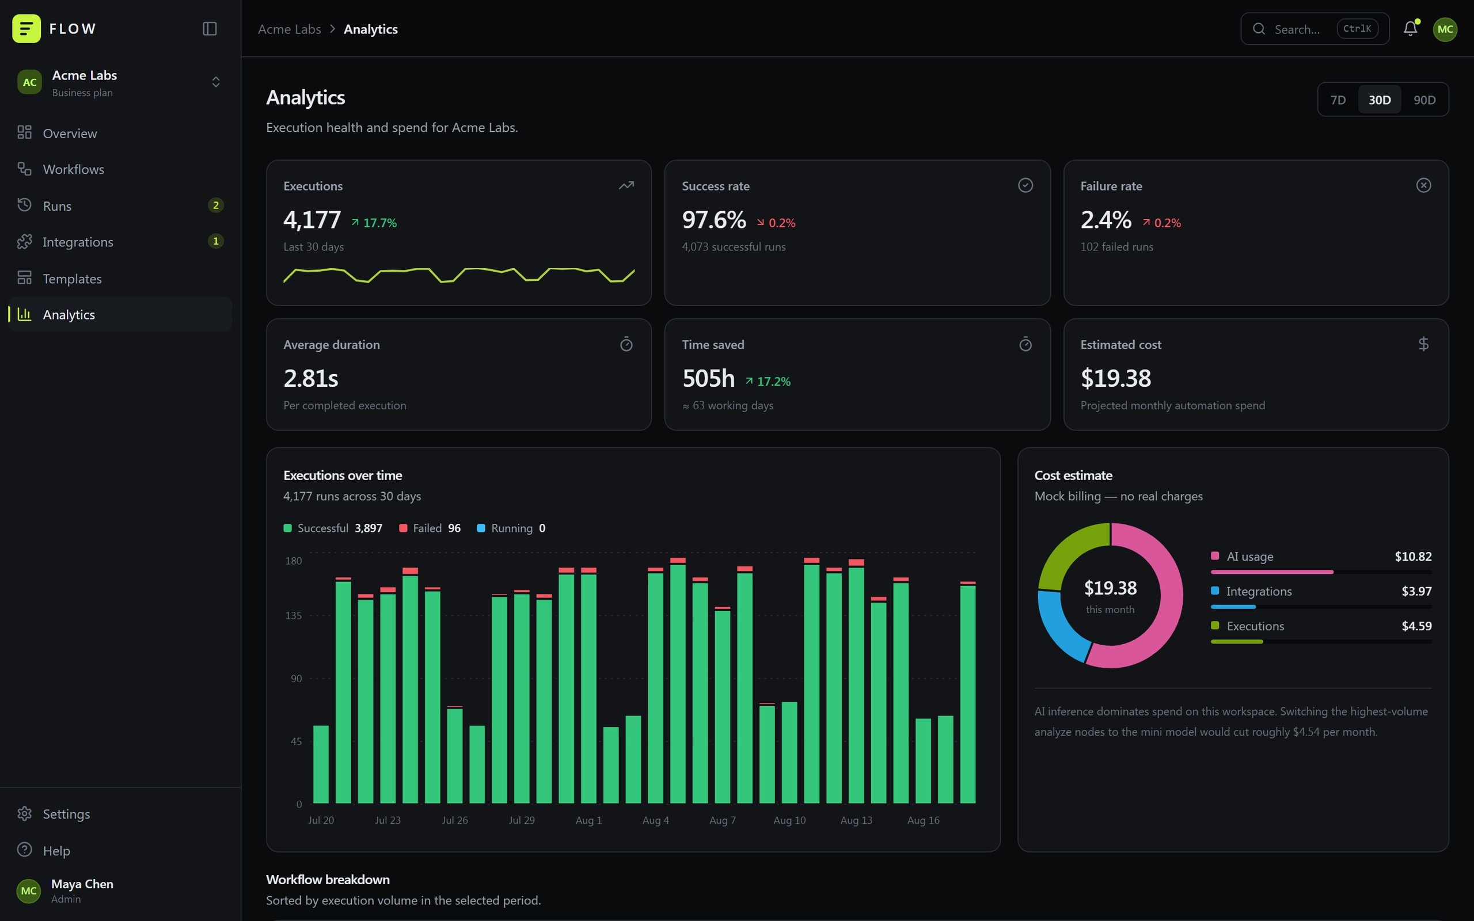Click the blue Running legend swatch
Image resolution: width=1474 pixels, height=921 pixels.
pos(481,528)
